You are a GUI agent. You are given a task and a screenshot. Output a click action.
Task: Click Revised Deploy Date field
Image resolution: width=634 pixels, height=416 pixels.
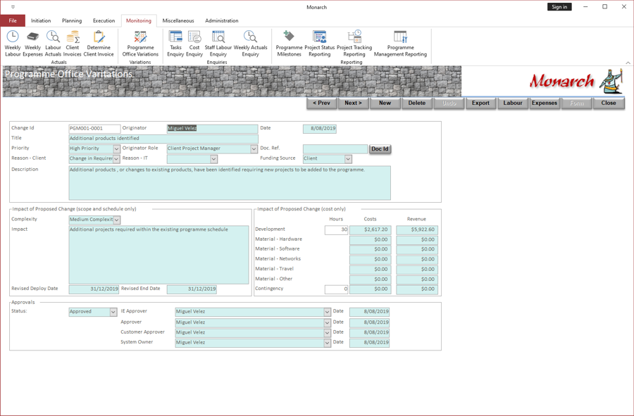[x=94, y=289]
